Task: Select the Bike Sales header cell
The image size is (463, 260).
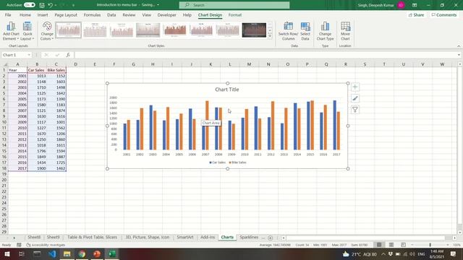Action: pos(56,70)
